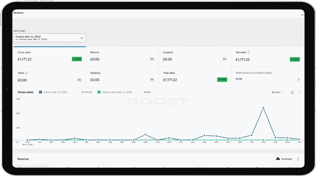Click the £0.99 Wallet Revenue value
The width and height of the screenshot is (316, 176).
(239, 79)
